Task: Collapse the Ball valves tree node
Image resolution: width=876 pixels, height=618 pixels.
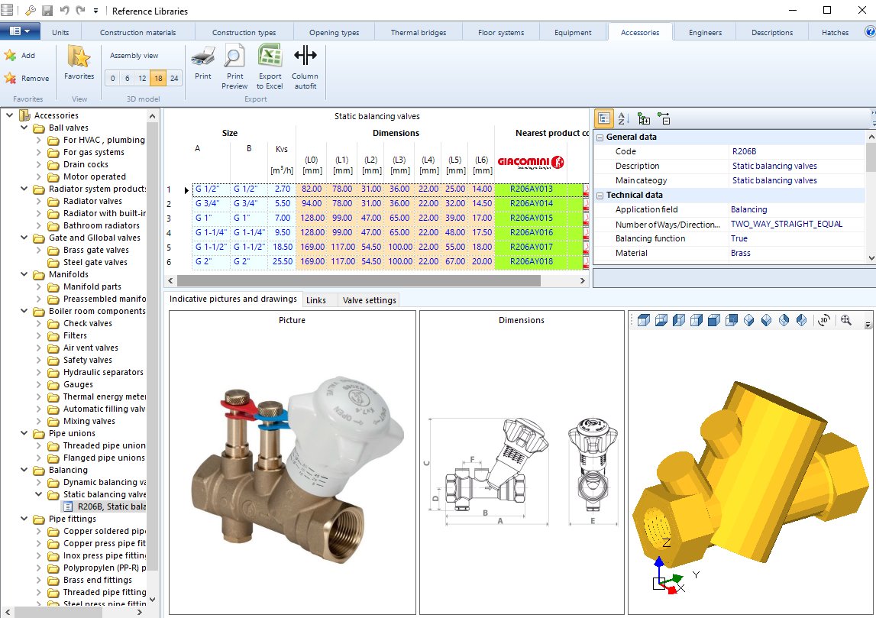Action: click(23, 127)
